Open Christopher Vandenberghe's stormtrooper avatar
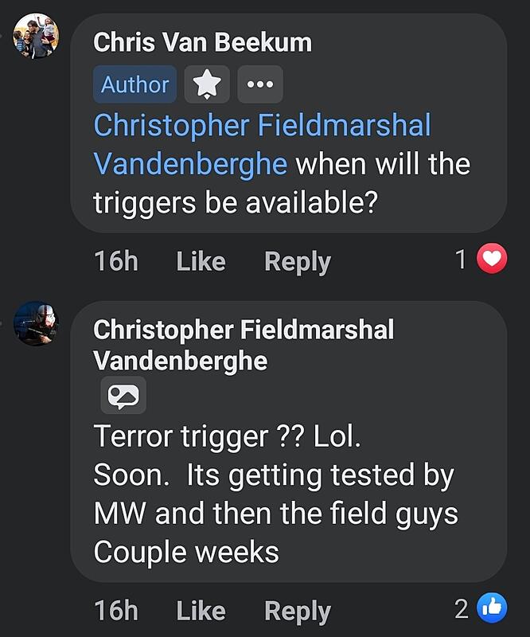This screenshot has width=530, height=637. 36,323
